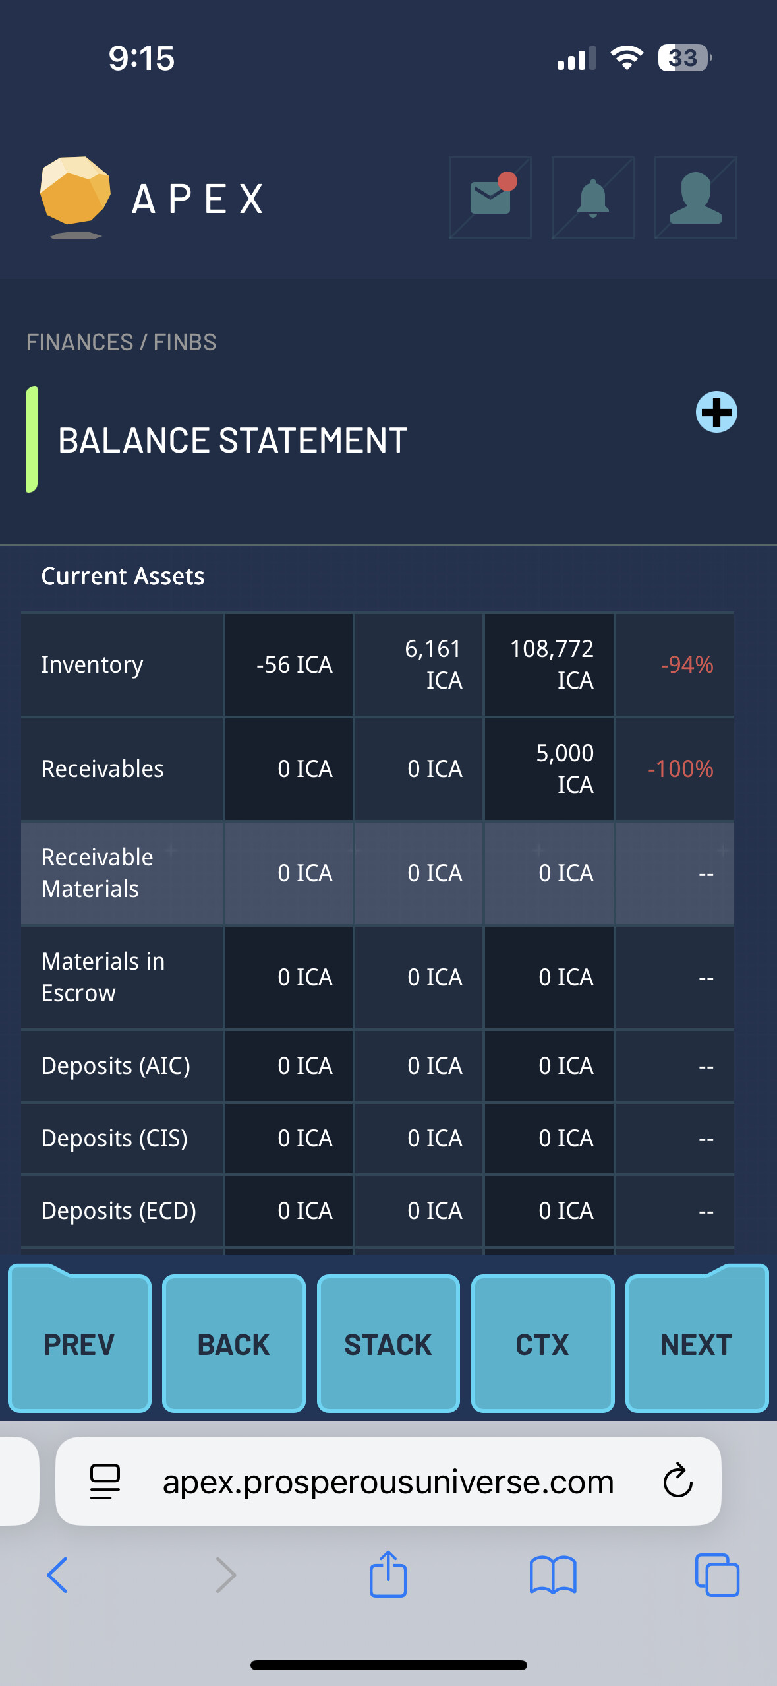Select the Inventory row label
This screenshot has width=777, height=1686.
click(x=92, y=664)
